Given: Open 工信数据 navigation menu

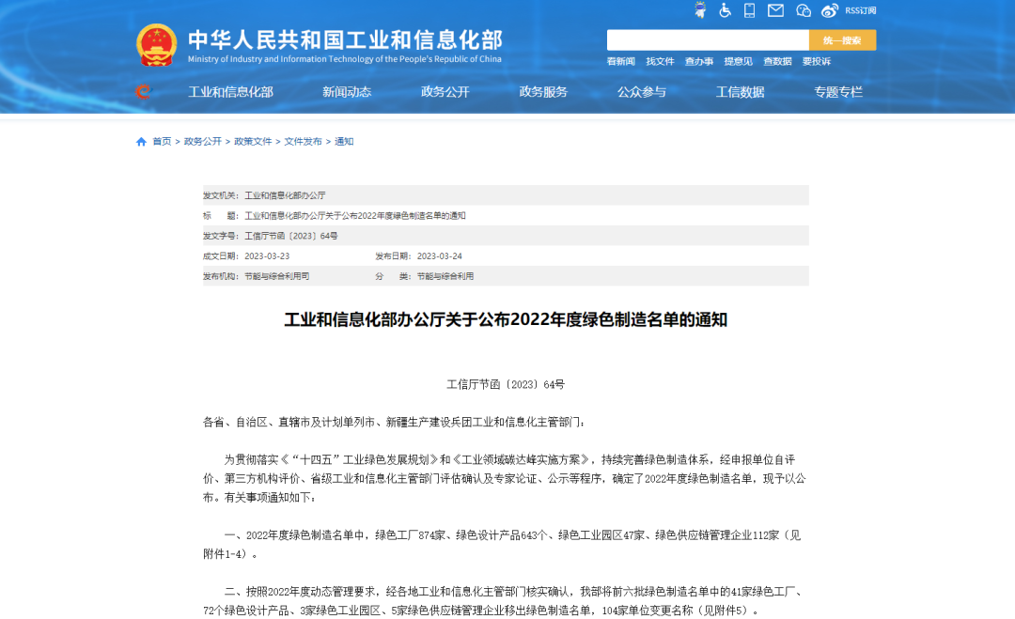Looking at the screenshot, I should pyautogui.click(x=740, y=92).
